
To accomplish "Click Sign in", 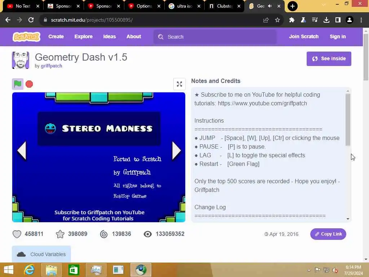I will pos(338,36).
